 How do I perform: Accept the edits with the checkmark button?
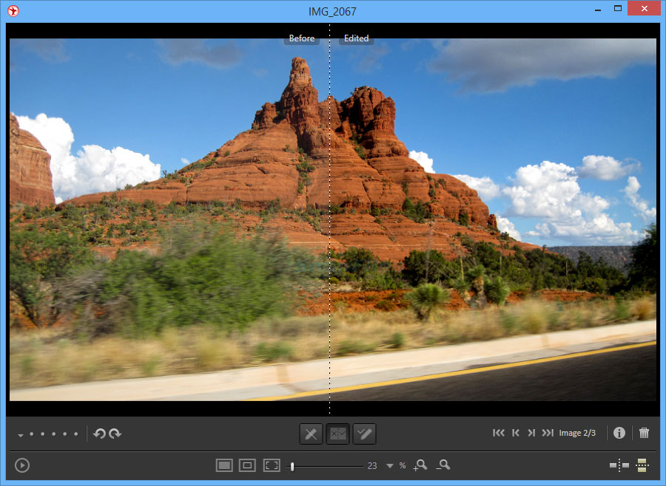click(x=364, y=434)
